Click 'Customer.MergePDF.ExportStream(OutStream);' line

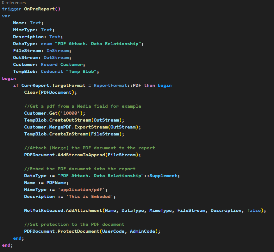pos(83,127)
